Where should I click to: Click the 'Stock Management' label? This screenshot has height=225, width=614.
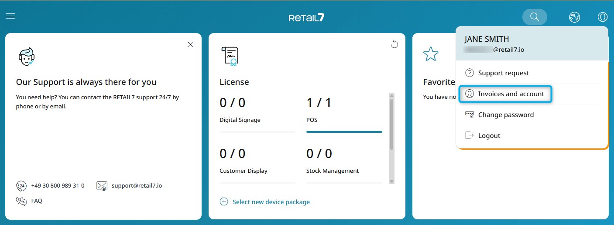333,171
